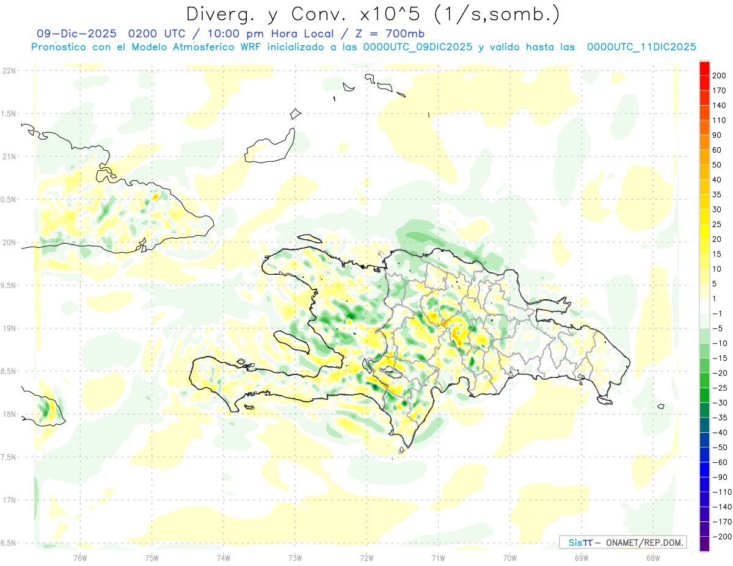Click the '71W' longitude label

pos(438,557)
